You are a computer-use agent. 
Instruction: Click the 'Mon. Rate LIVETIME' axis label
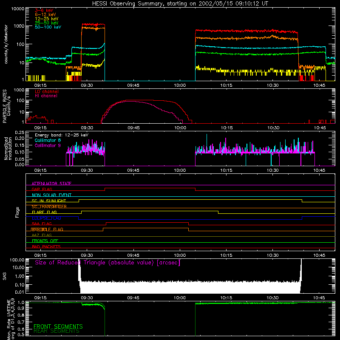8,319
